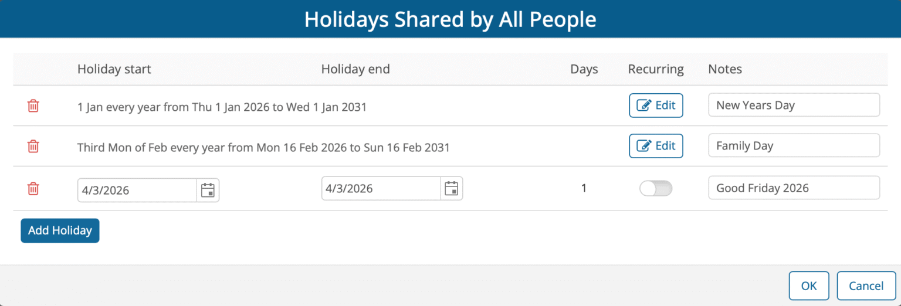Delete the Family Day holiday row
Image resolution: width=901 pixels, height=306 pixels.
coord(33,147)
